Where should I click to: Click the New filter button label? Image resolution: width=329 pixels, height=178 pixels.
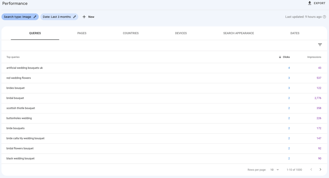[x=91, y=17]
